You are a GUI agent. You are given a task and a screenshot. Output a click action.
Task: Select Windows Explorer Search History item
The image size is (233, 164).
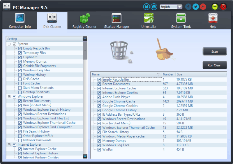[x=47, y=110]
